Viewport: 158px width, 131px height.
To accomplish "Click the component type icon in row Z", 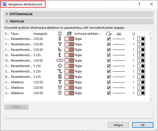I will point(141,71).
